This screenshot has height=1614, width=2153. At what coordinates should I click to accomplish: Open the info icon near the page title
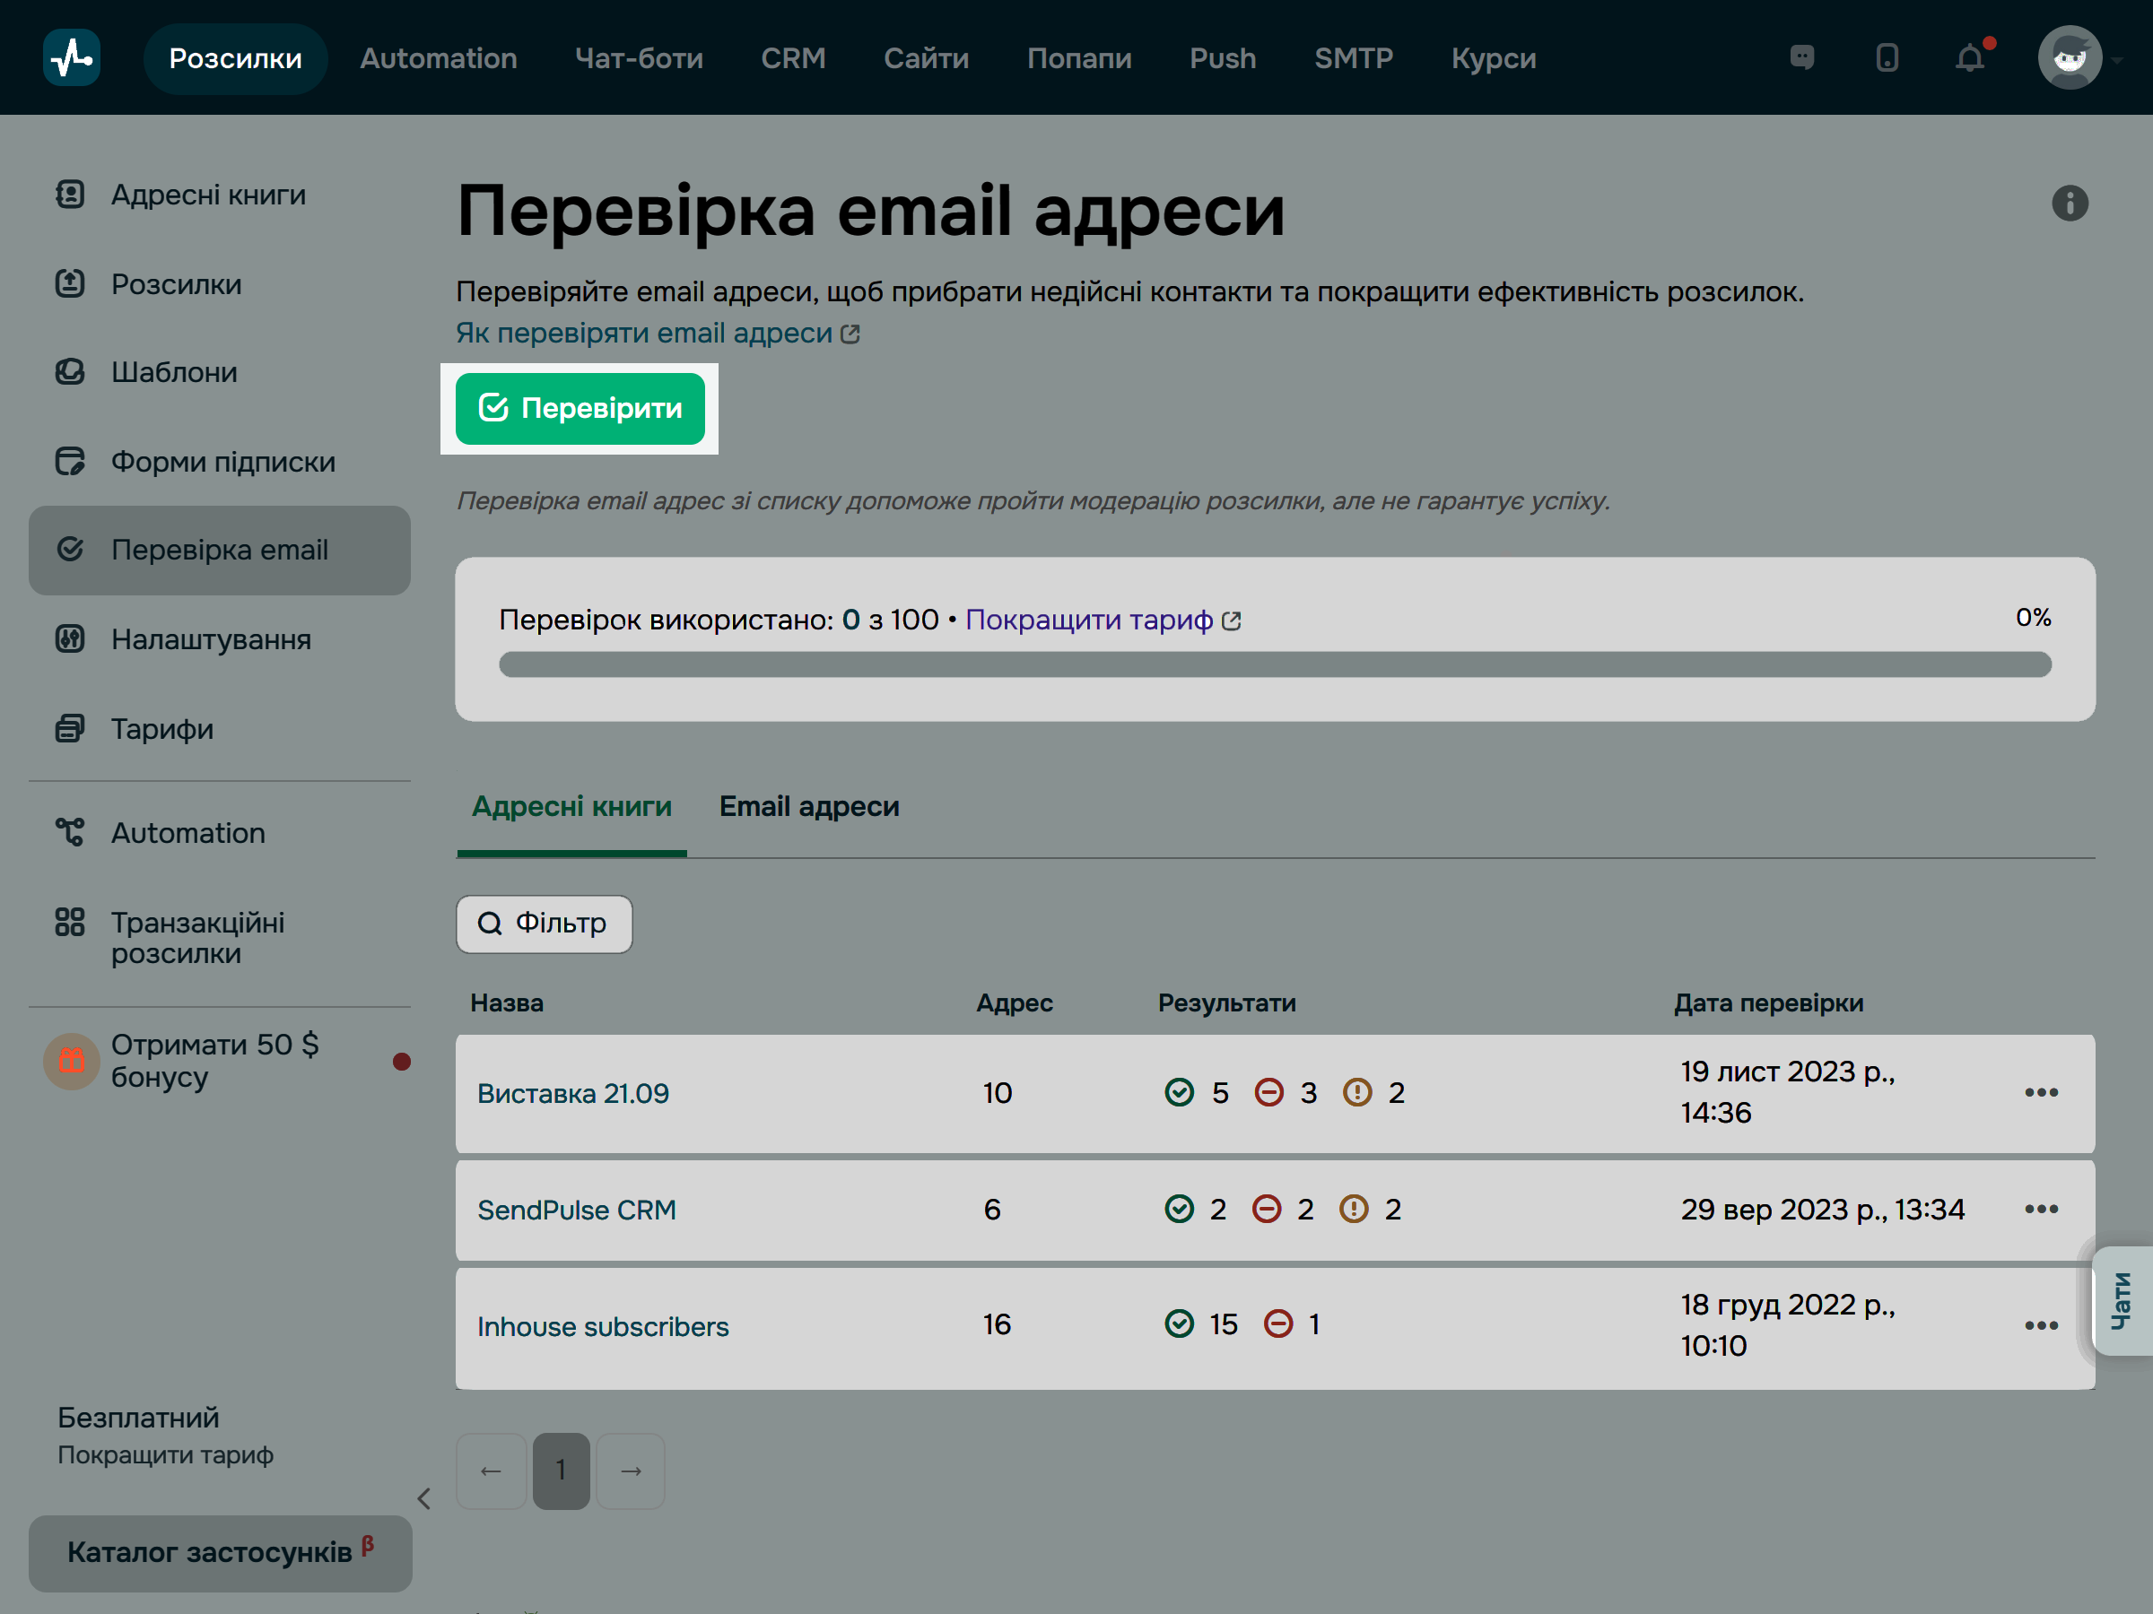(x=2071, y=203)
